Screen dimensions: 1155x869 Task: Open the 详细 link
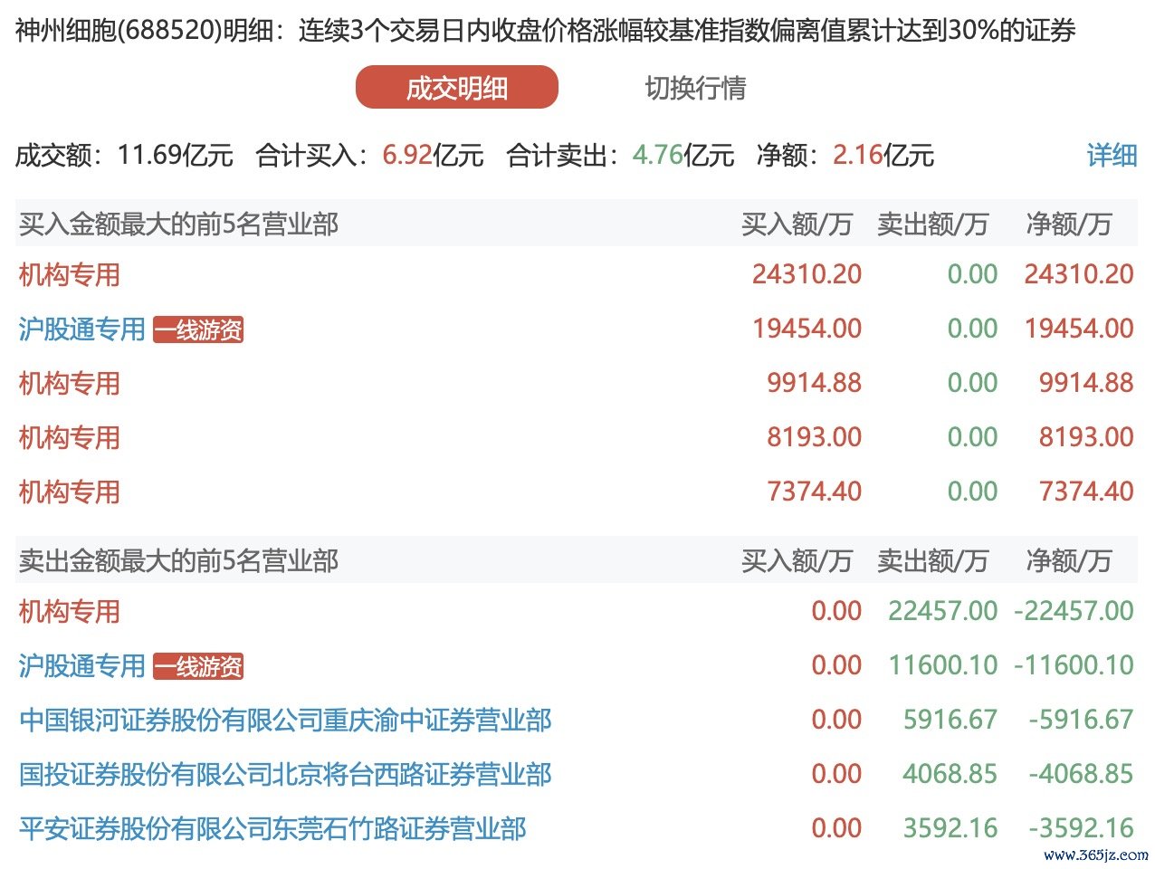pos(1112,155)
